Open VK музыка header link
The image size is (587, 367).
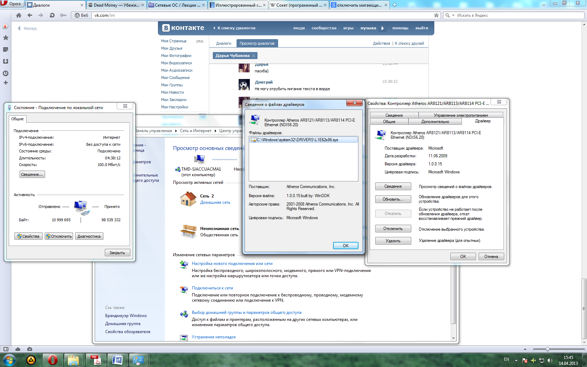point(368,28)
